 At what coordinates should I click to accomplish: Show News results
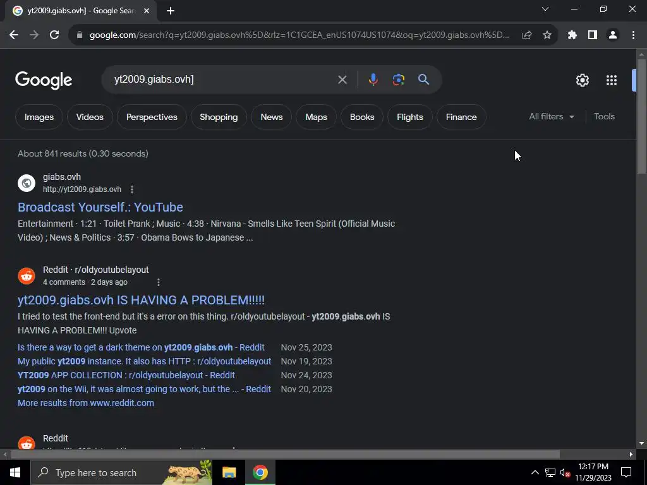(x=272, y=117)
